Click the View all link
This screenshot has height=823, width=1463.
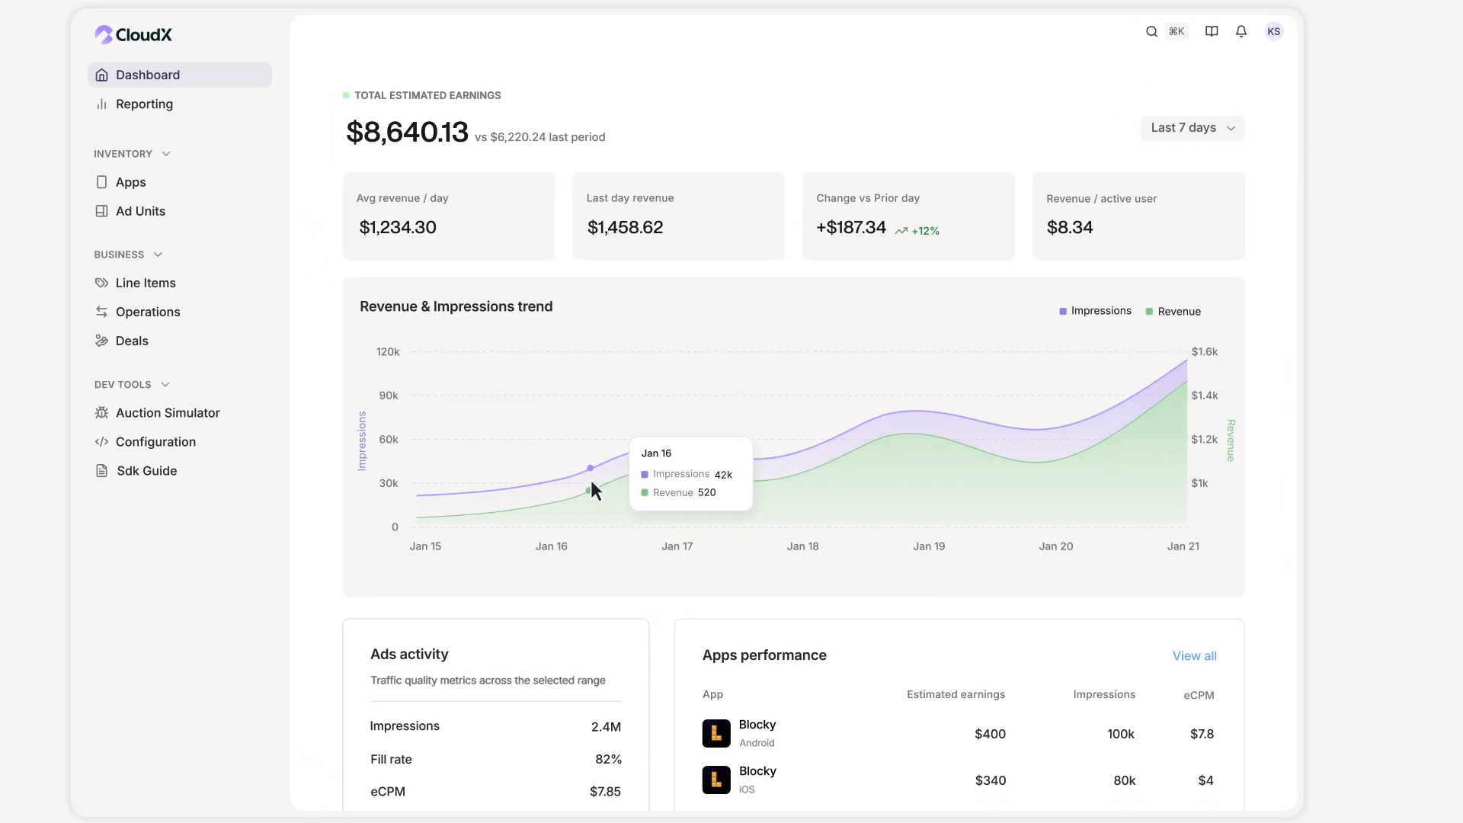click(x=1194, y=656)
